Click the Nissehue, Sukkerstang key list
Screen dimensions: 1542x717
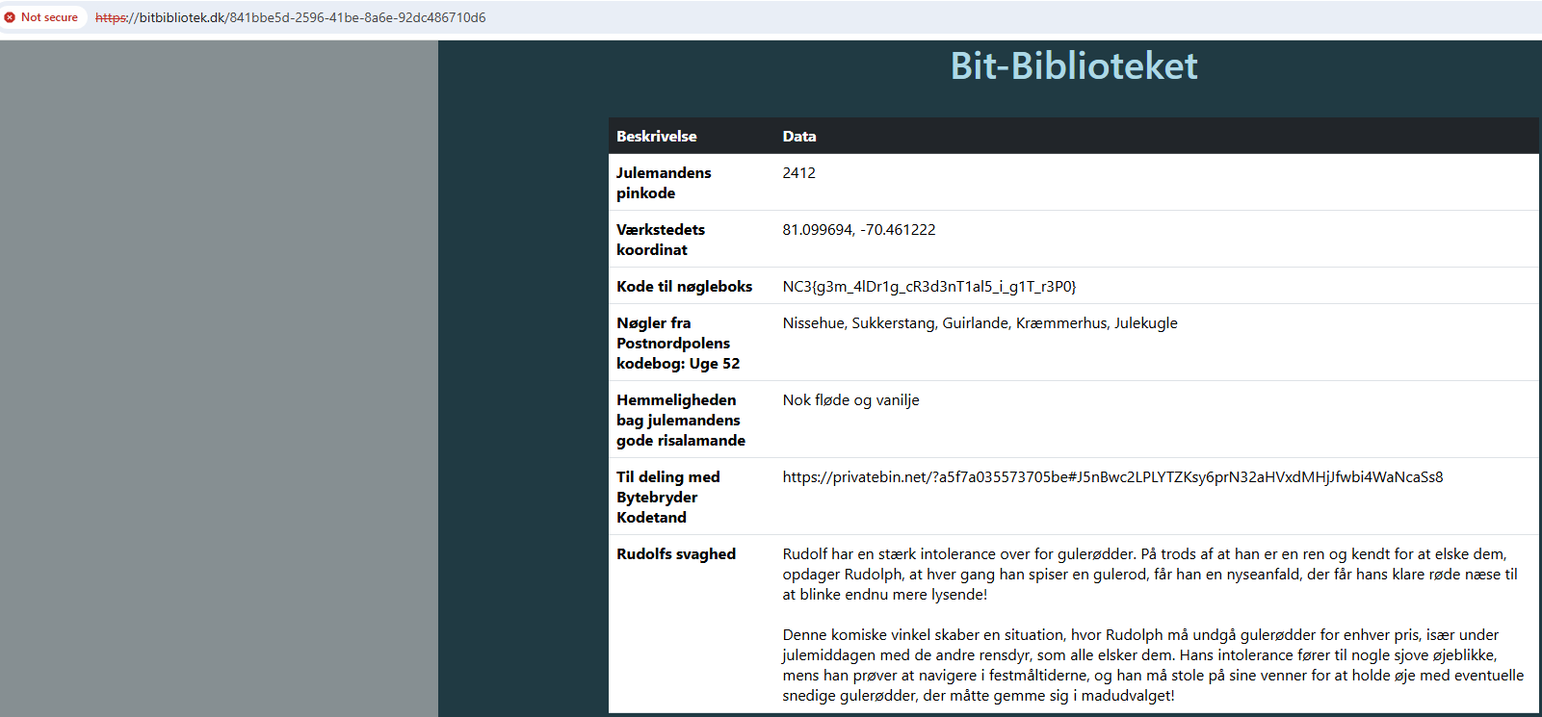point(980,323)
